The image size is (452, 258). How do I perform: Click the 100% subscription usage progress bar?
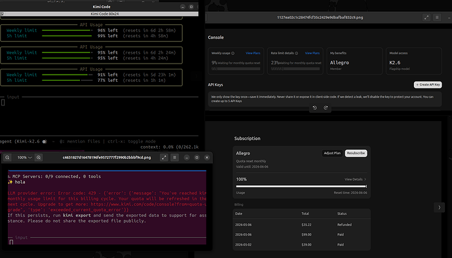point(301,187)
